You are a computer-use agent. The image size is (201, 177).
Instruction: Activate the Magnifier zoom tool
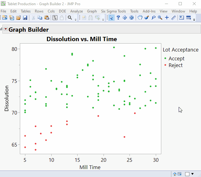[x=160, y=18]
